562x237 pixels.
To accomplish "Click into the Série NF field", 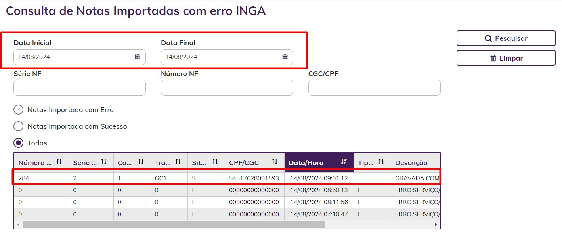I will click(80, 88).
